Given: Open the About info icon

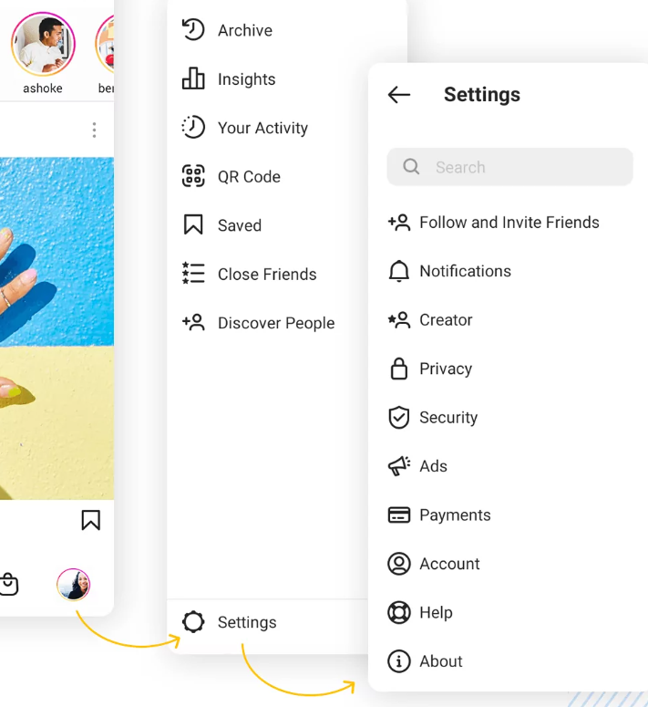Looking at the screenshot, I should (x=399, y=661).
